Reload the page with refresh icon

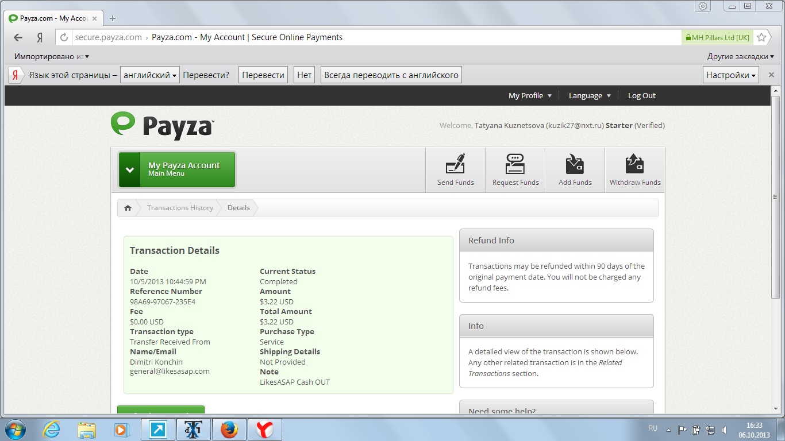pos(64,37)
